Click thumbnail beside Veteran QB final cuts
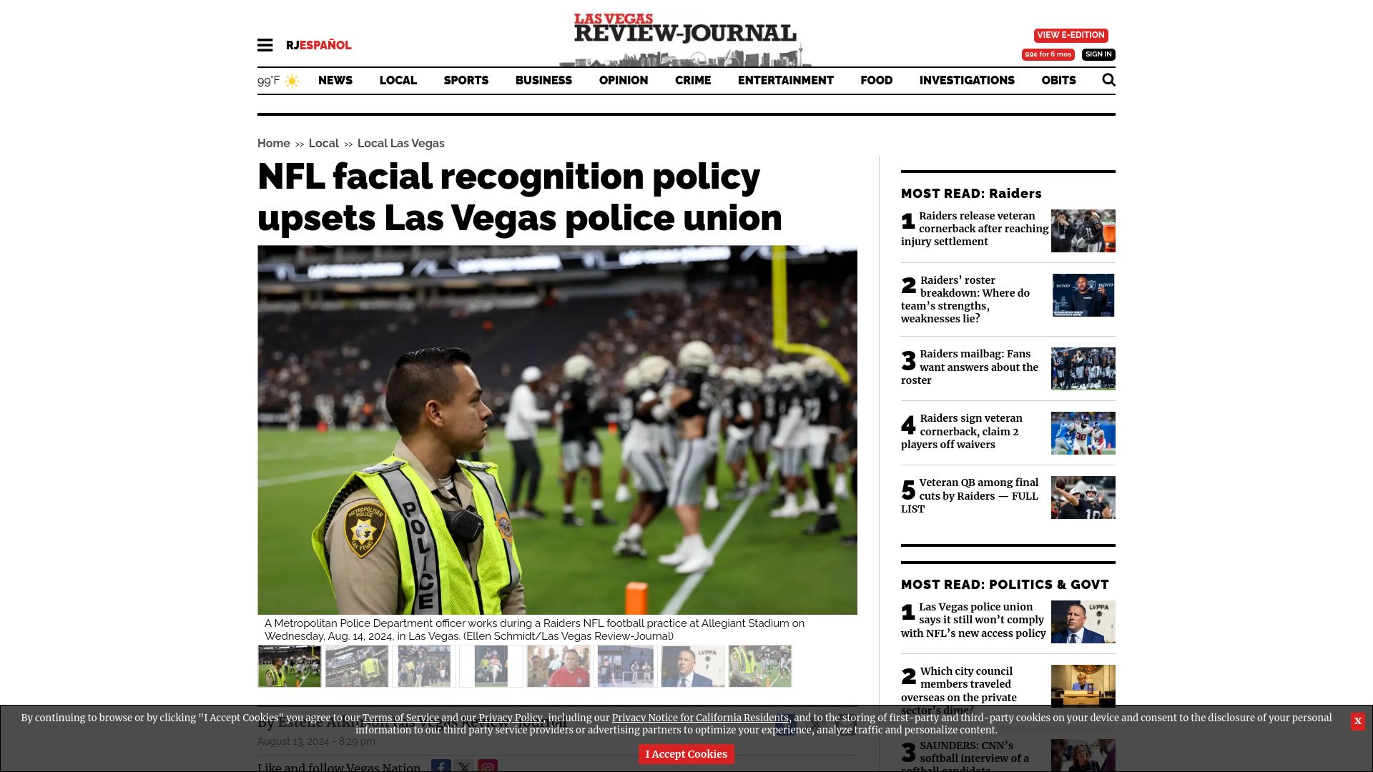The width and height of the screenshot is (1373, 772). coord(1083,498)
